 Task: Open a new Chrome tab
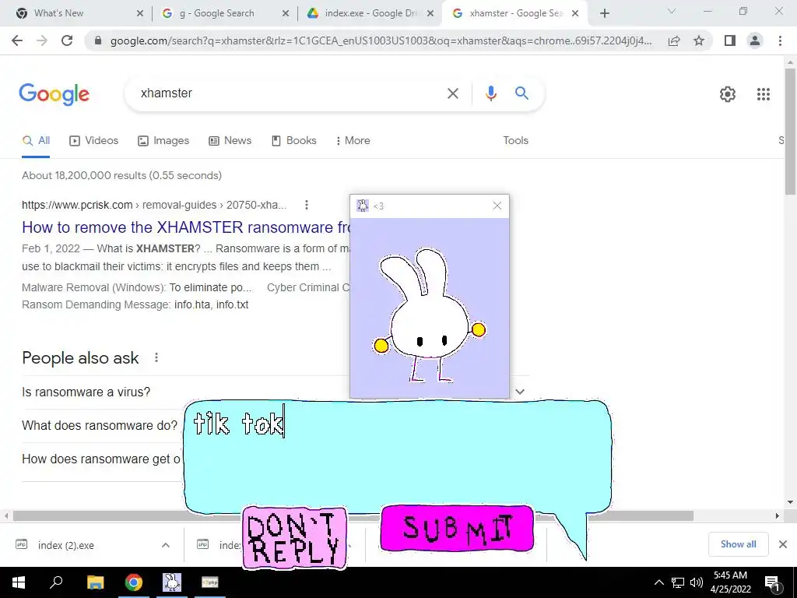click(604, 13)
